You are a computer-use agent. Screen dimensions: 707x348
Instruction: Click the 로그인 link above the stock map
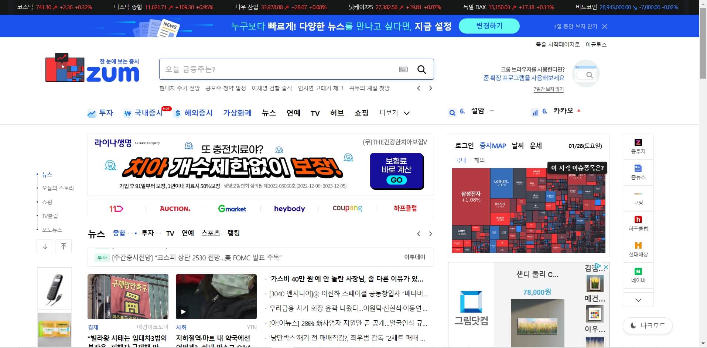[464, 146]
